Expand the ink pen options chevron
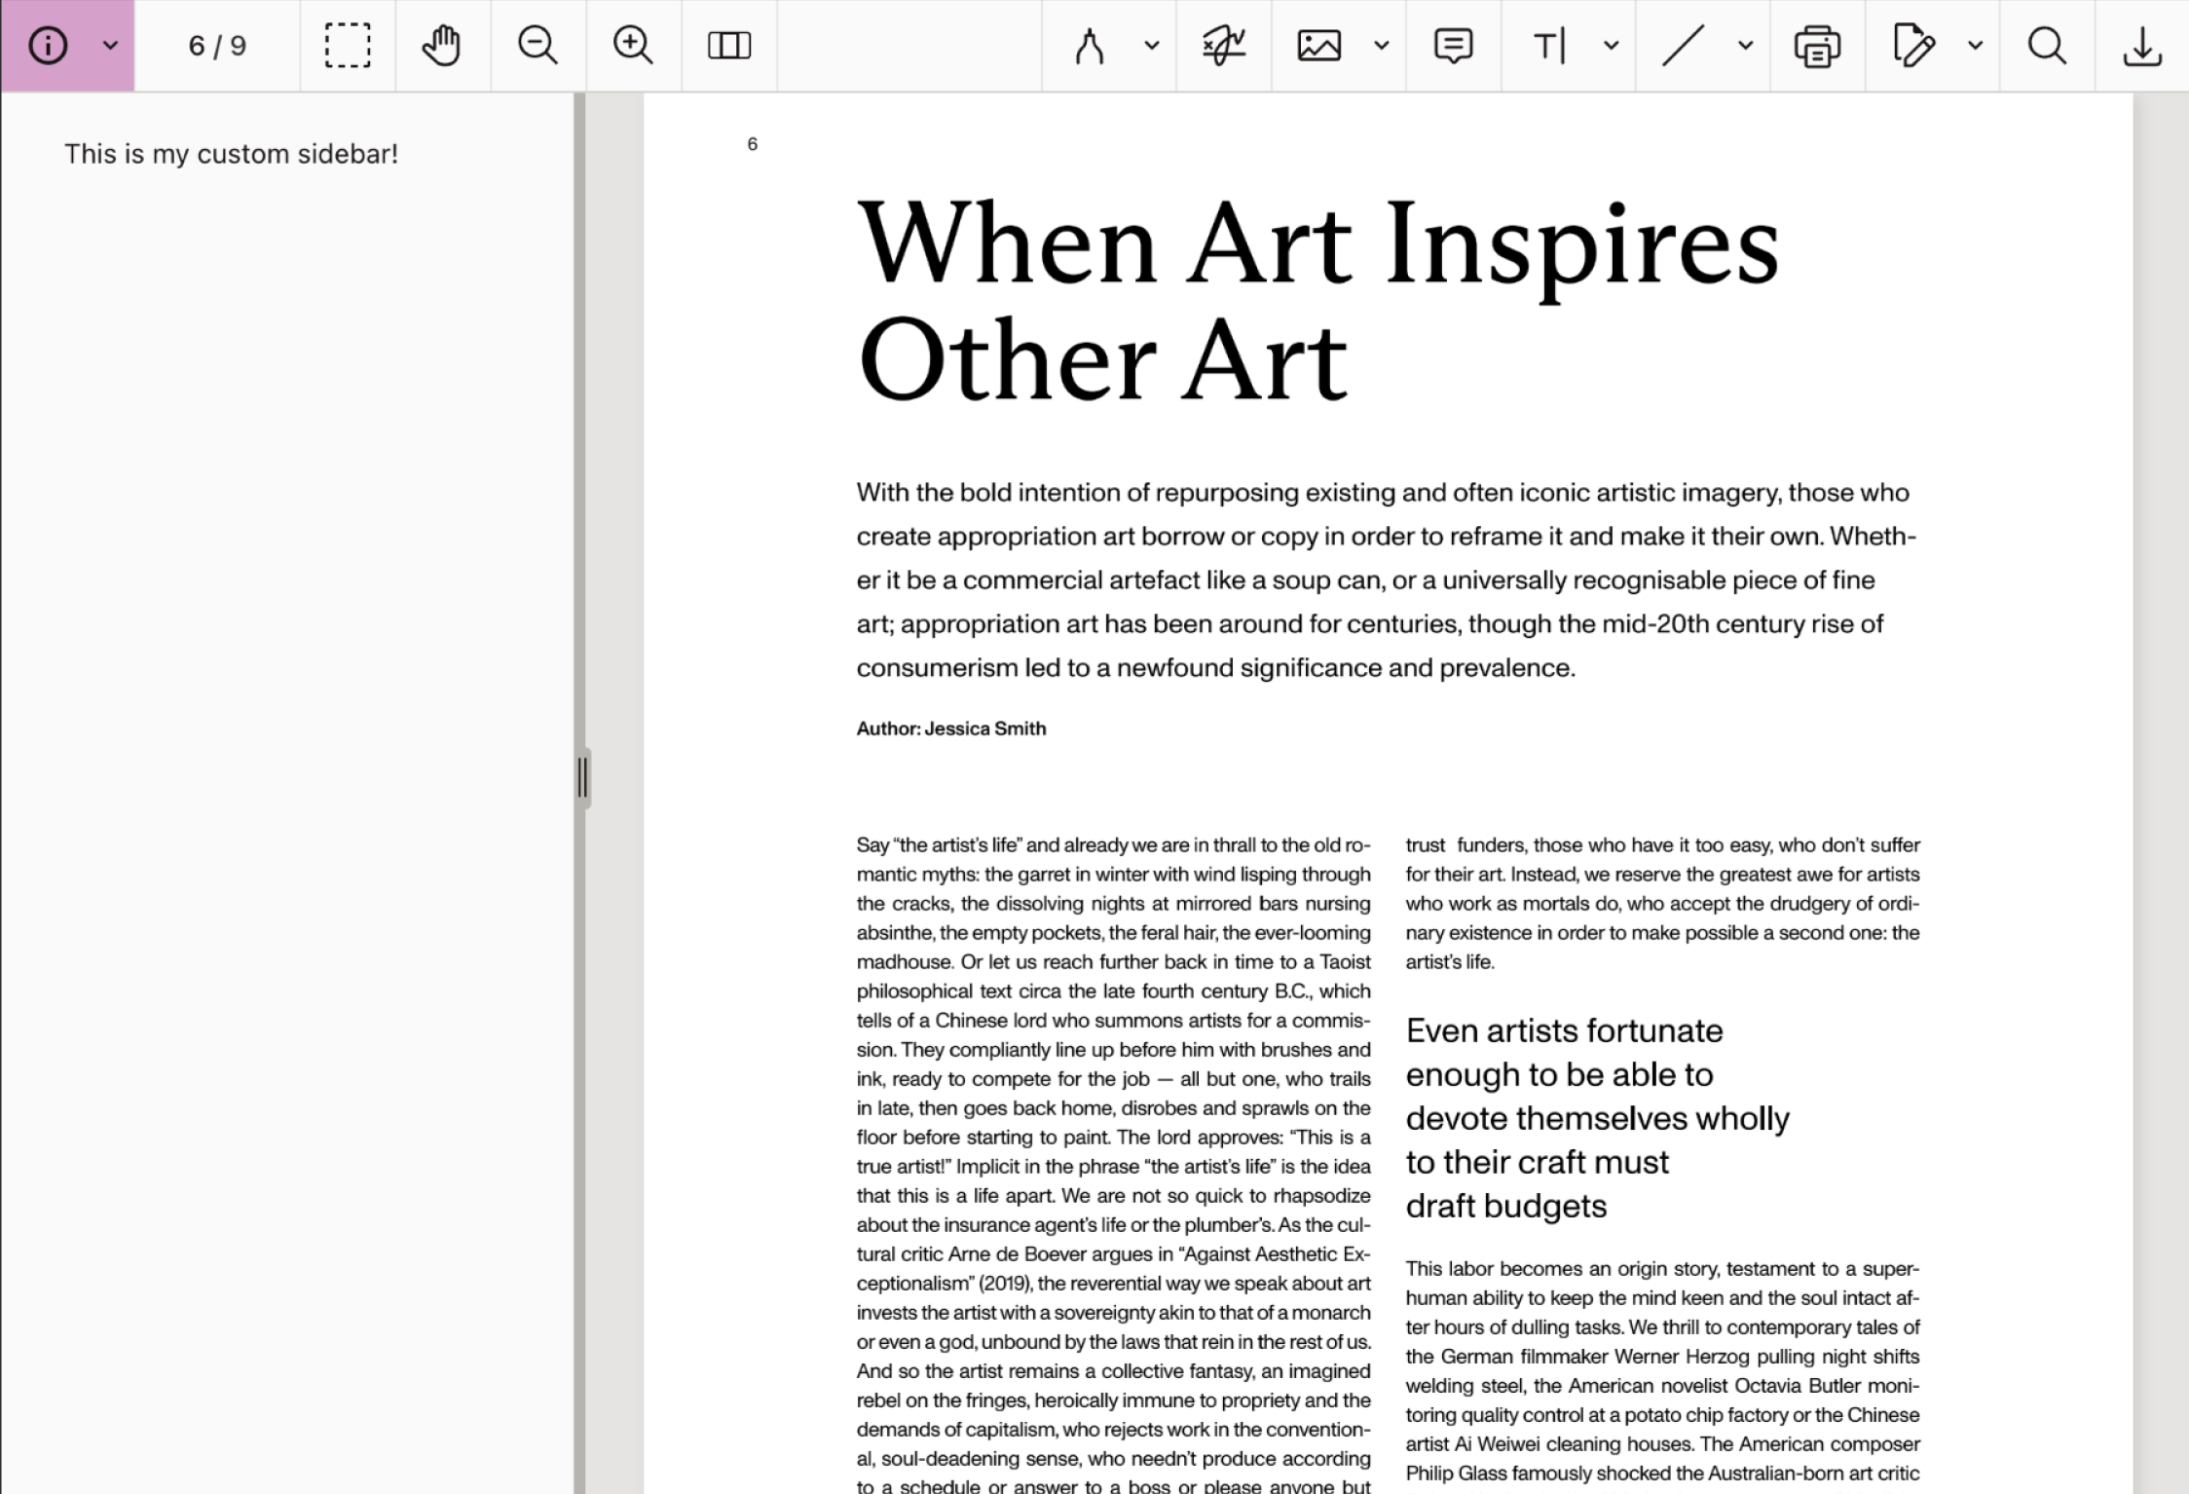 pyautogui.click(x=1152, y=46)
